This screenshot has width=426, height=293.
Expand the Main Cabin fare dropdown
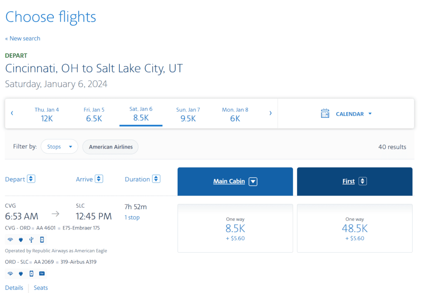click(x=253, y=181)
